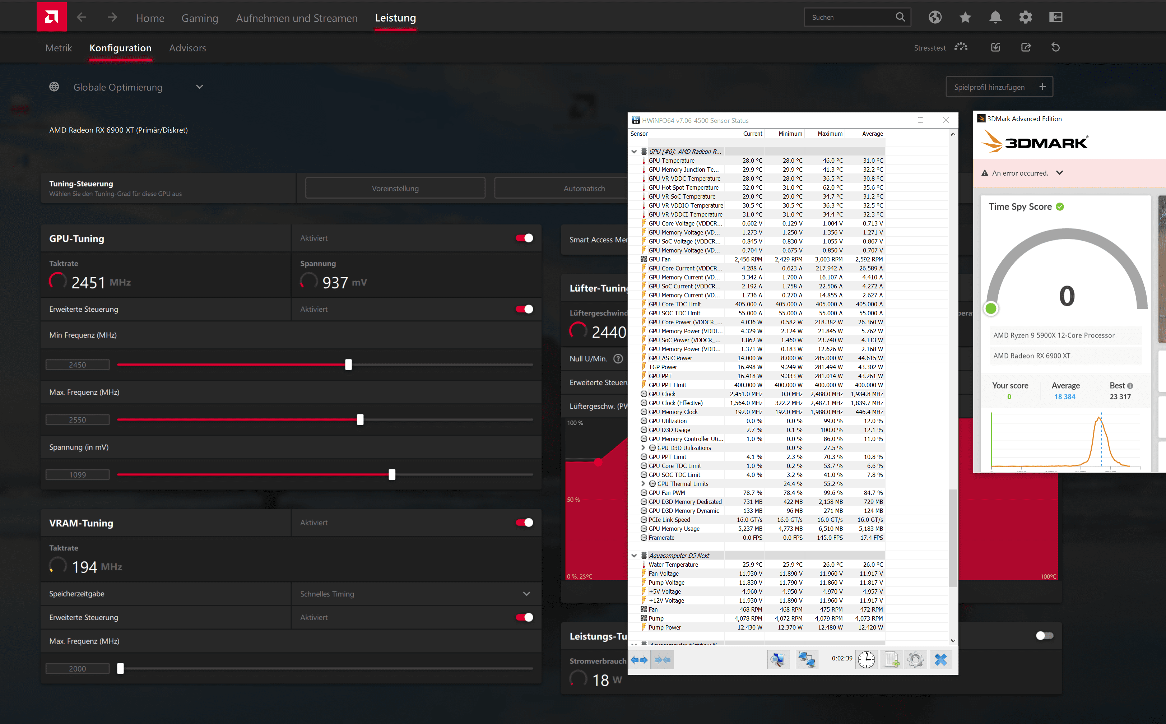This screenshot has height=724, width=1166.
Task: Click the VRAM Max. Frequenz slider handle
Action: point(121,668)
